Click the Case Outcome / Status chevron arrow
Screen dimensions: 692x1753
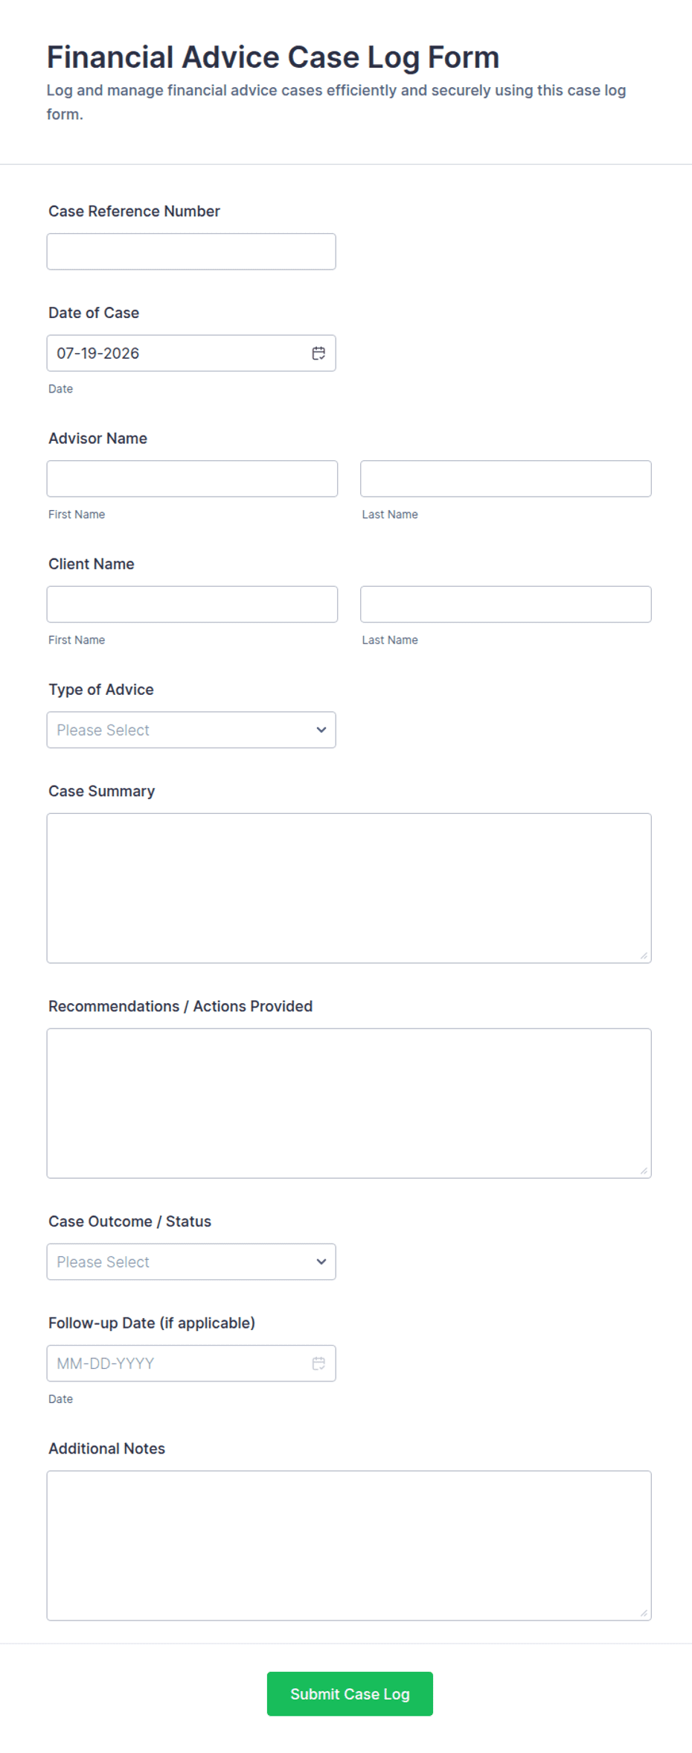pyautogui.click(x=321, y=1262)
